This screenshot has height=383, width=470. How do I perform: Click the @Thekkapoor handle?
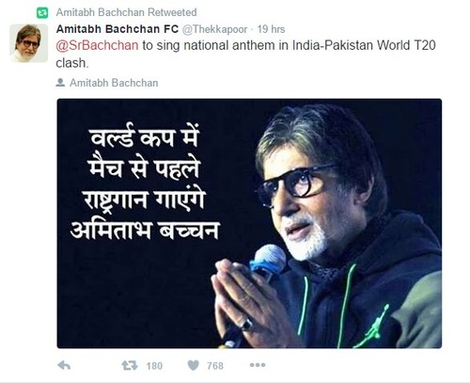[214, 29]
